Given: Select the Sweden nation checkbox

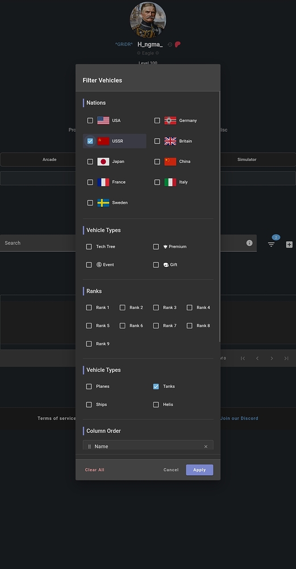Looking at the screenshot, I should [x=90, y=203].
